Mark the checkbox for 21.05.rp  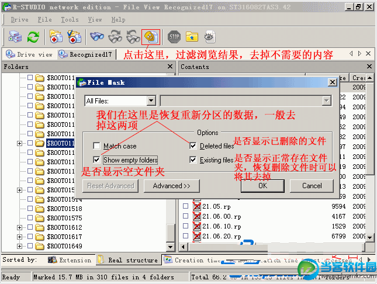point(185,206)
